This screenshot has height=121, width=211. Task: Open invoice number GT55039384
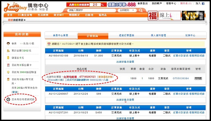pyautogui.click(x=181, y=78)
